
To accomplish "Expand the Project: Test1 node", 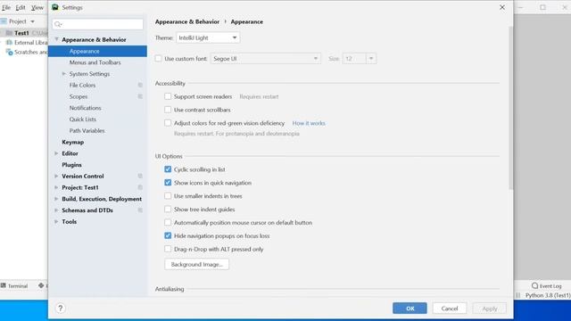I will point(56,187).
